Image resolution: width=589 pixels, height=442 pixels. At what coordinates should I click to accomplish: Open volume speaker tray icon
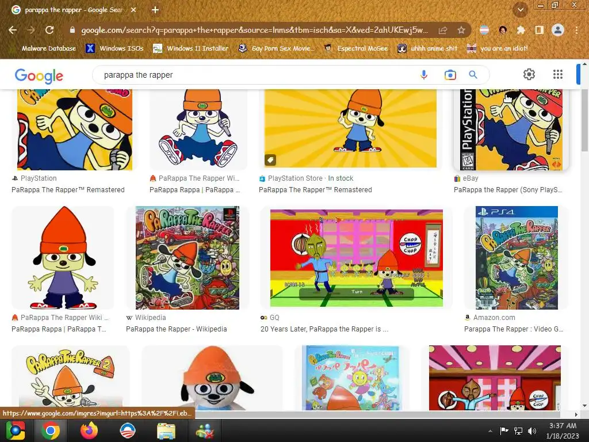pyautogui.click(x=532, y=431)
